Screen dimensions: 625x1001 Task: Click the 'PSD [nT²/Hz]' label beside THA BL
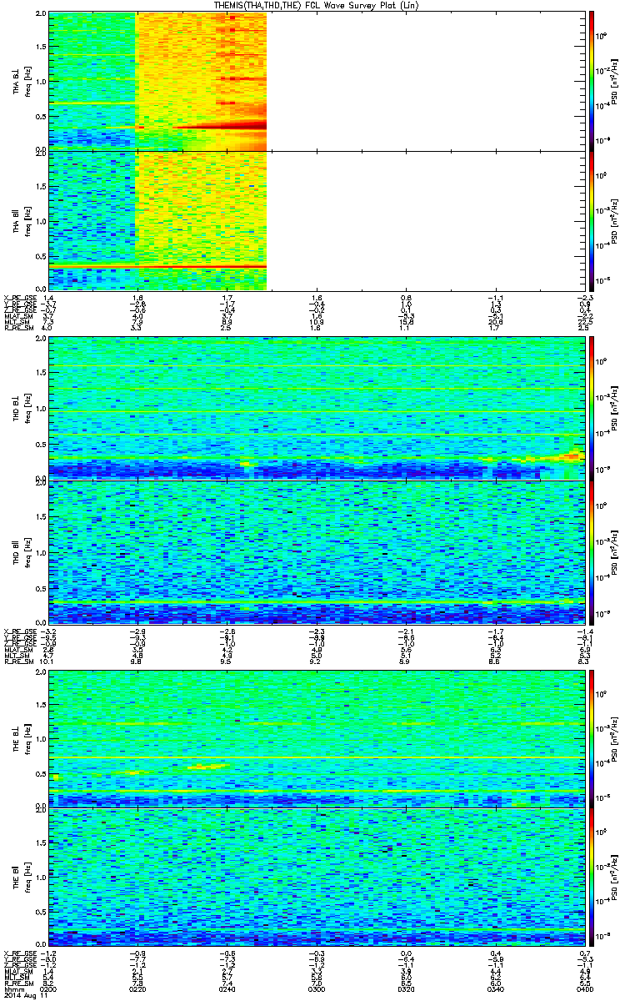click(x=615, y=82)
